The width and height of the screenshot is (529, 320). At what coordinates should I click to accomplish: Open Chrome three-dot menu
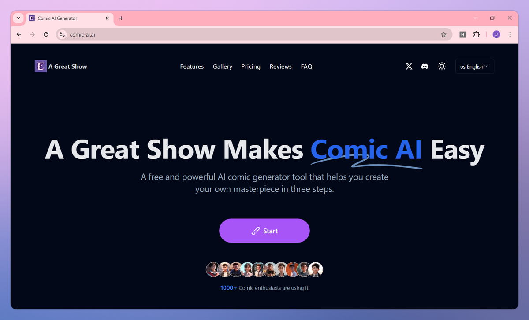click(510, 34)
